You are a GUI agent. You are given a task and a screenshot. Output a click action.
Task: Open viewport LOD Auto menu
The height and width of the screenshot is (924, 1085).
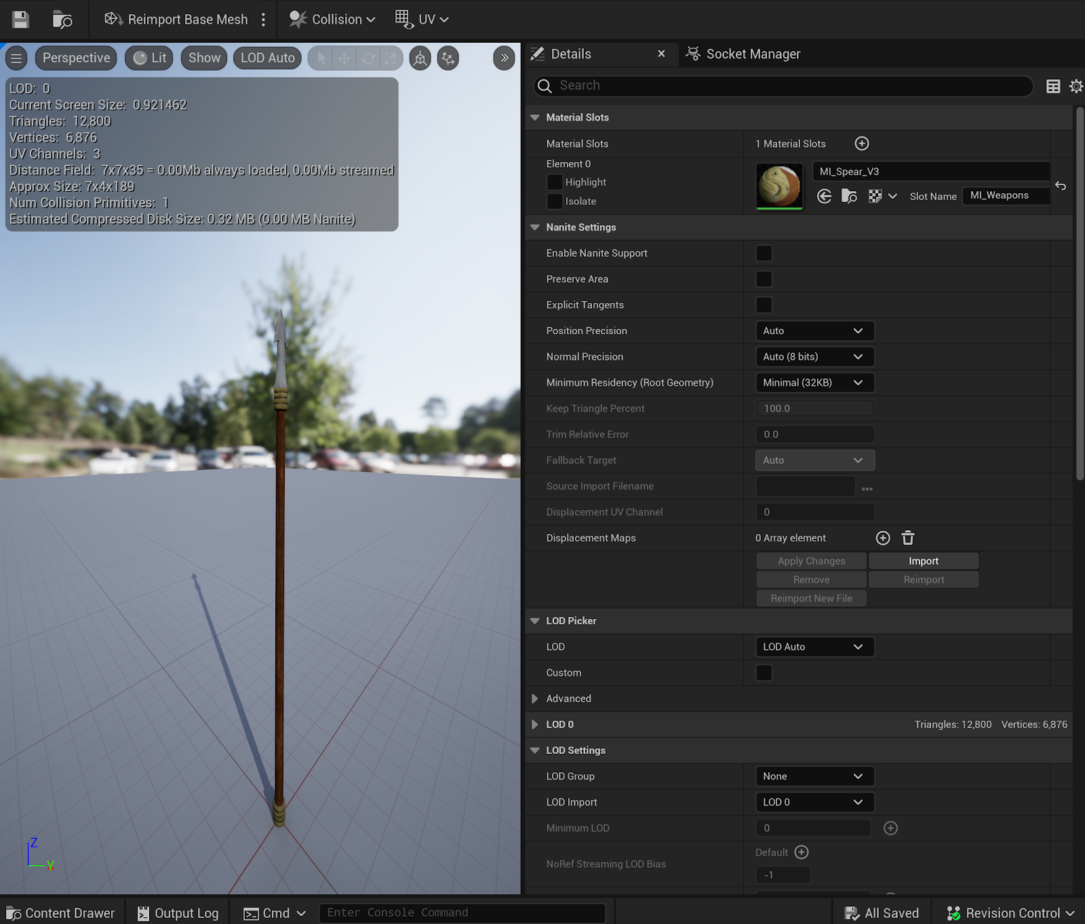[267, 58]
